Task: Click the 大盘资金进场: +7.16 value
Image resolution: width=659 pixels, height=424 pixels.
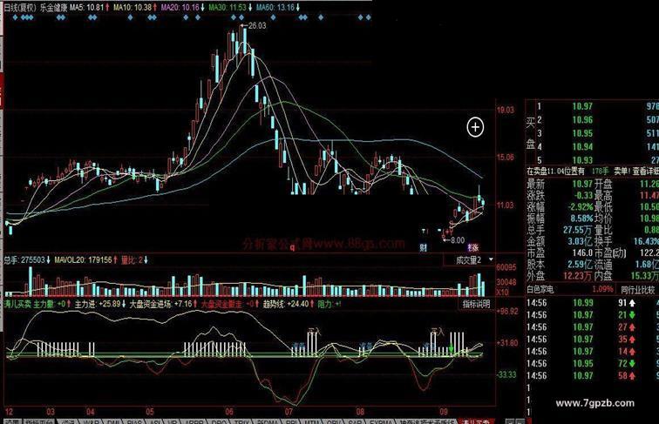Action: 160,304
